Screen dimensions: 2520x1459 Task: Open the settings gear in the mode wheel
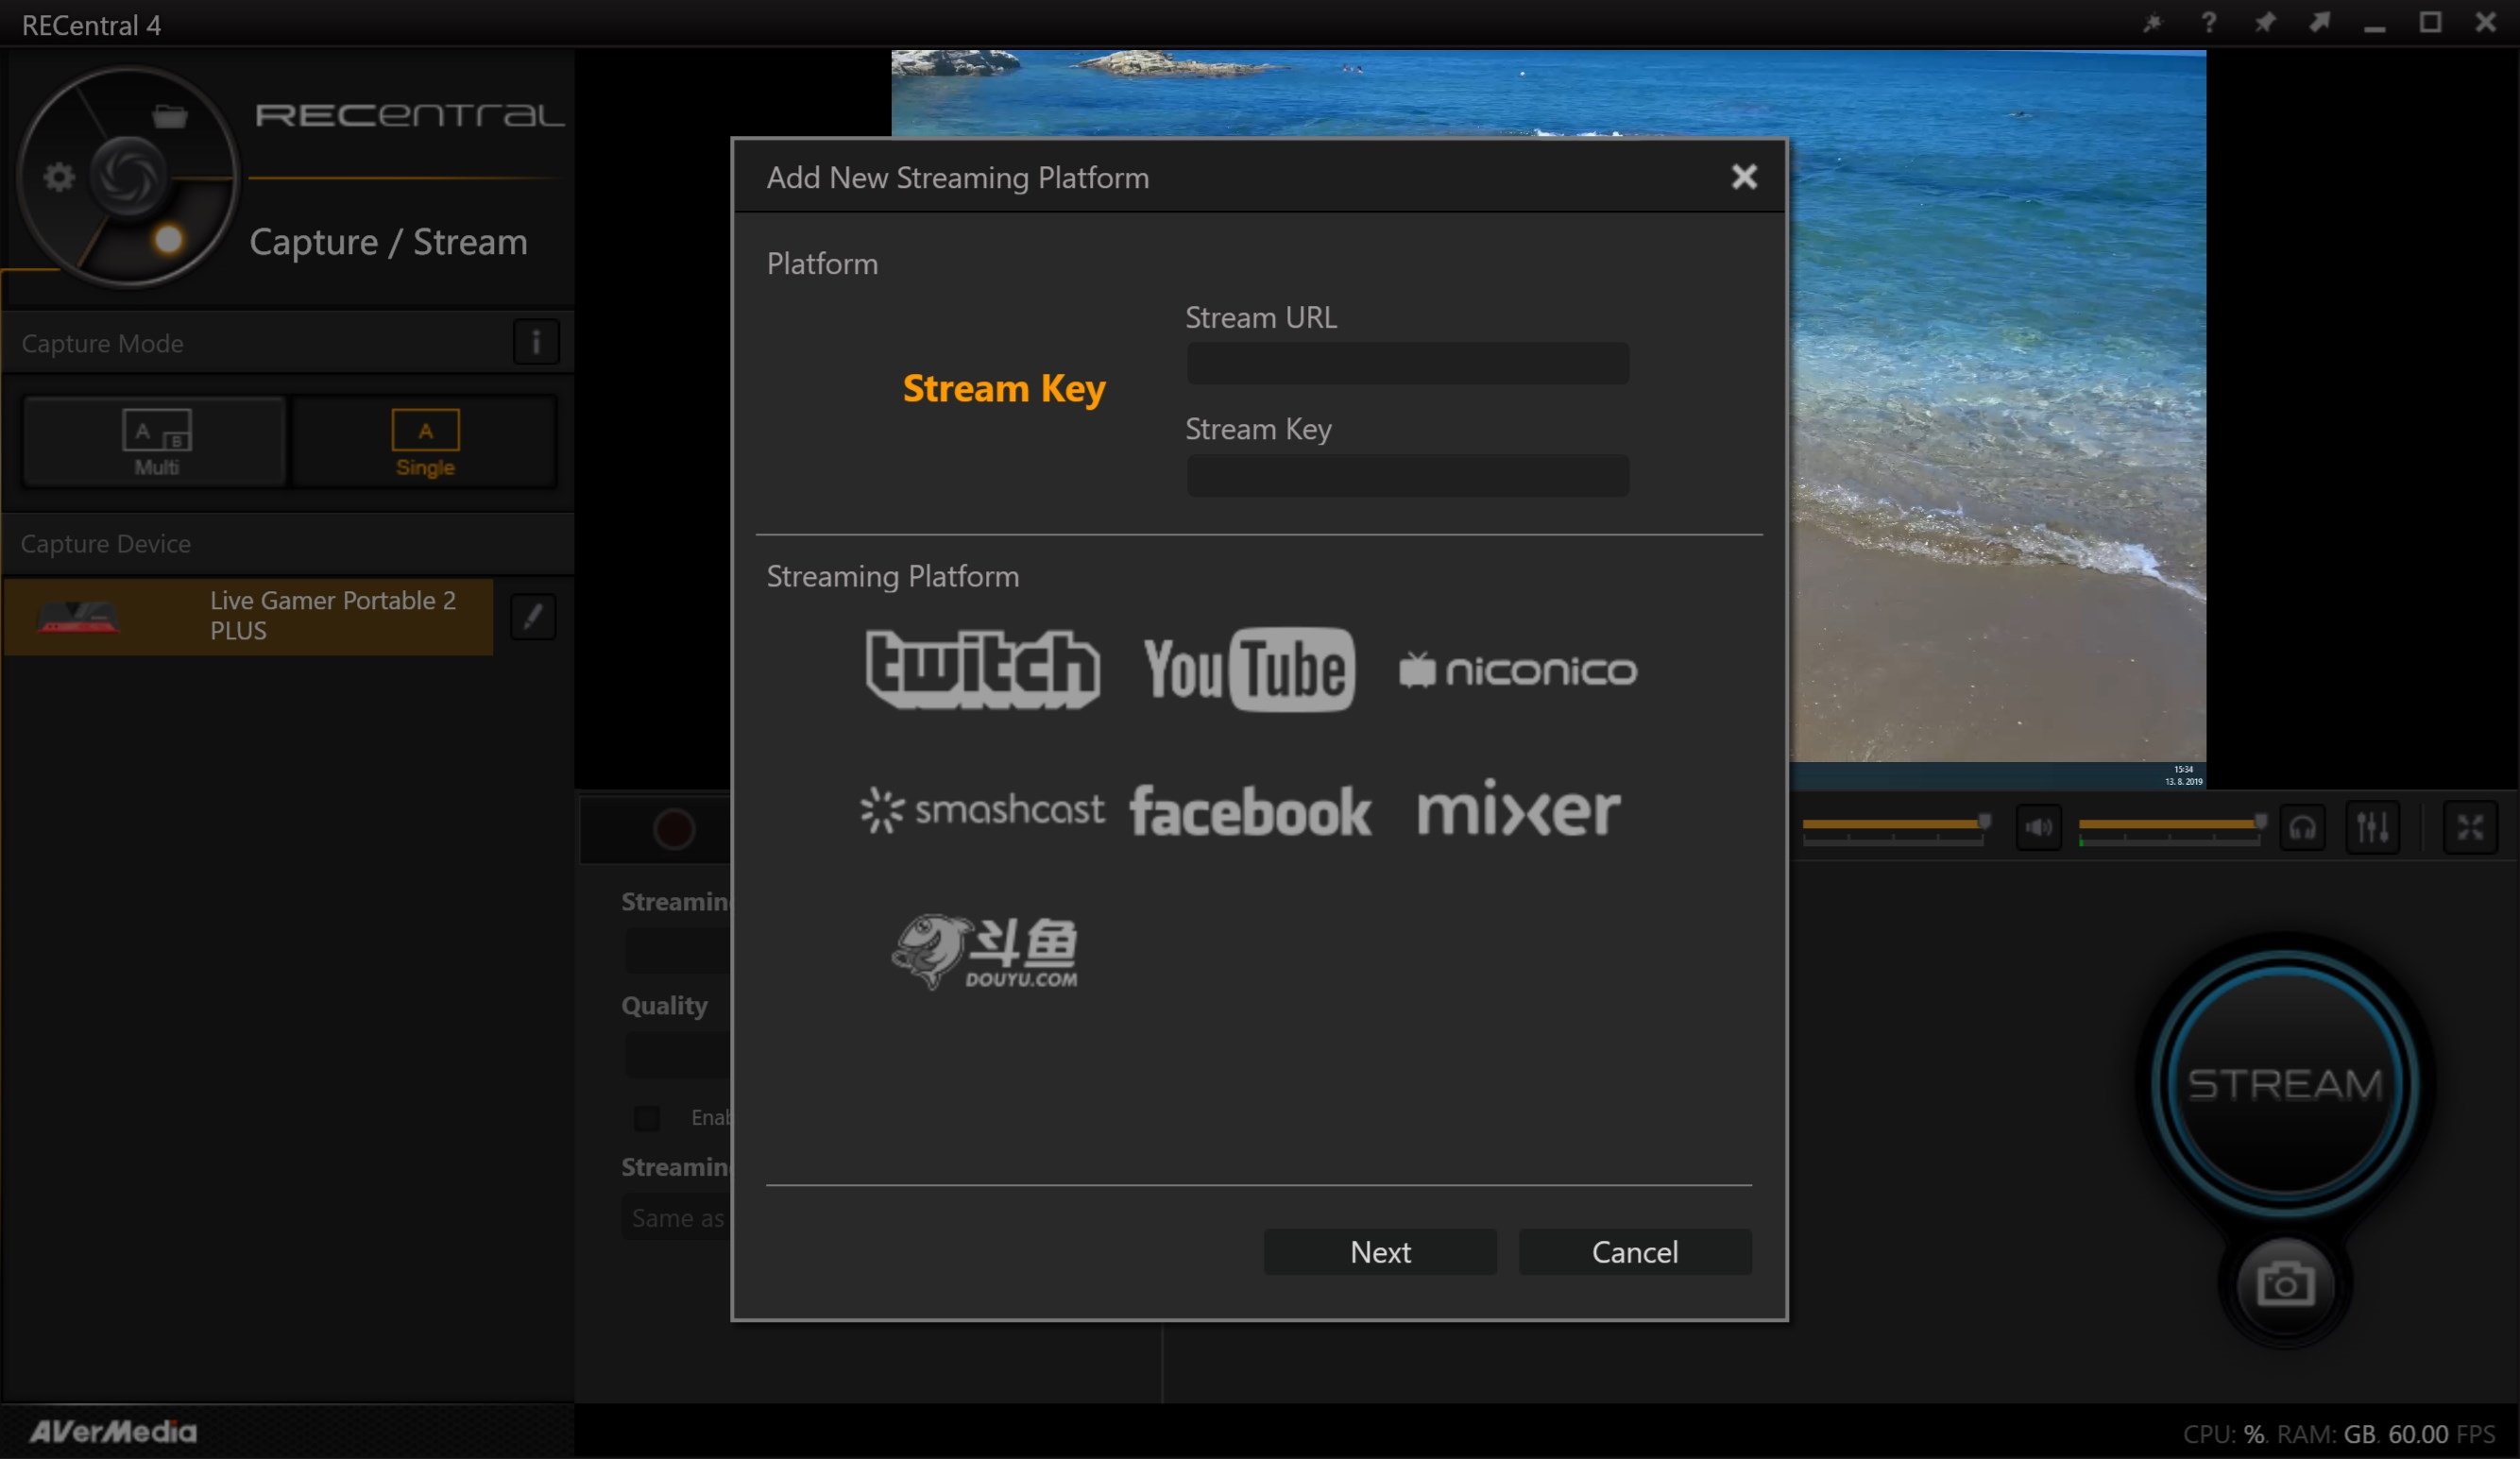pos(59,178)
